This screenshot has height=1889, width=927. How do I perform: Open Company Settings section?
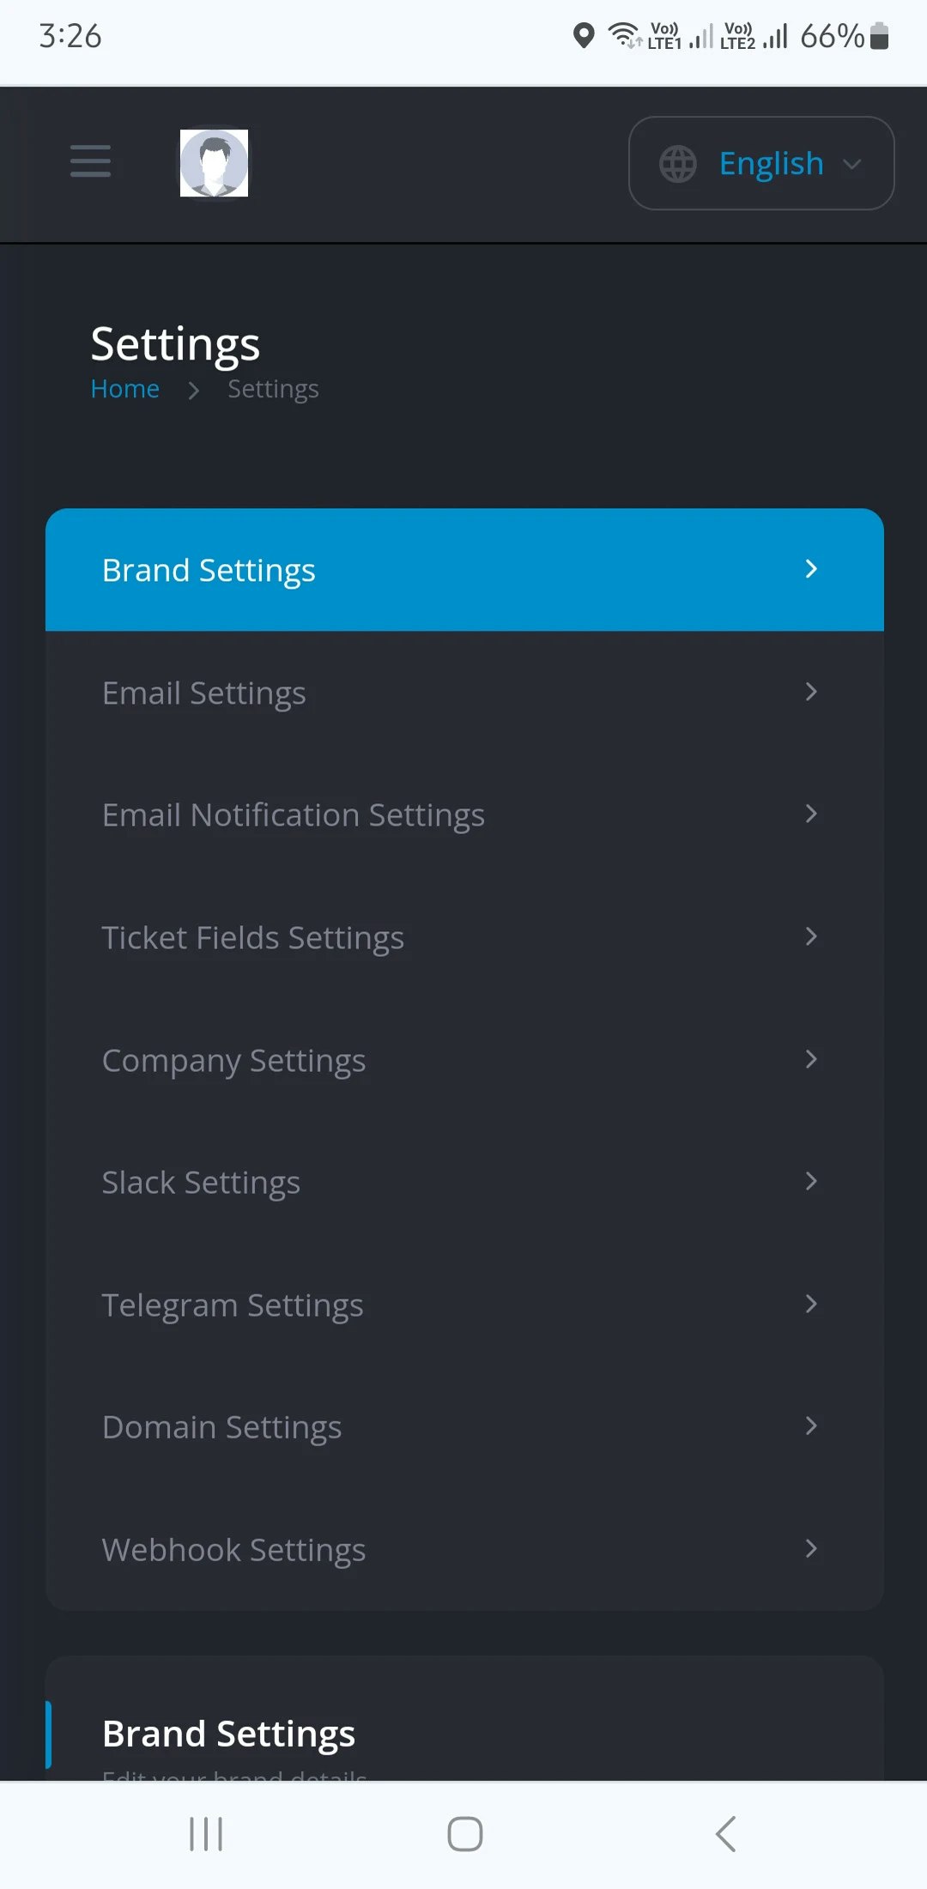coord(464,1060)
